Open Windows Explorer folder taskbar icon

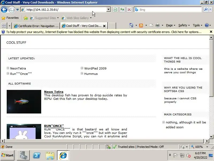(x=50, y=155)
